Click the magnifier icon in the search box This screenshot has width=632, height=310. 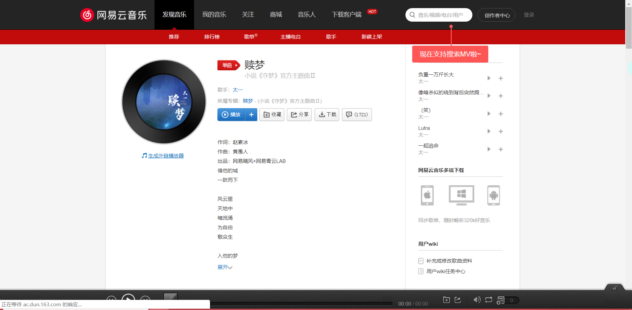(x=412, y=15)
